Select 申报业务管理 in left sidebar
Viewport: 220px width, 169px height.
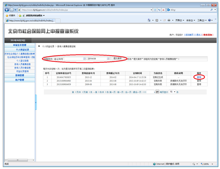pos(20,45)
